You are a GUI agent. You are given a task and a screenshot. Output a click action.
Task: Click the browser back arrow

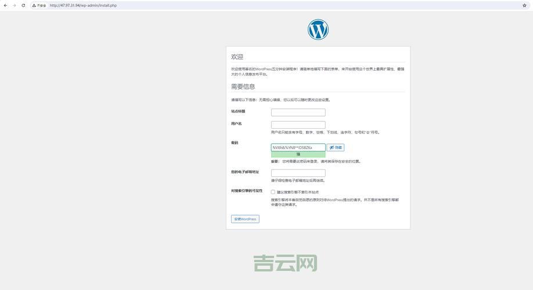click(x=5, y=5)
